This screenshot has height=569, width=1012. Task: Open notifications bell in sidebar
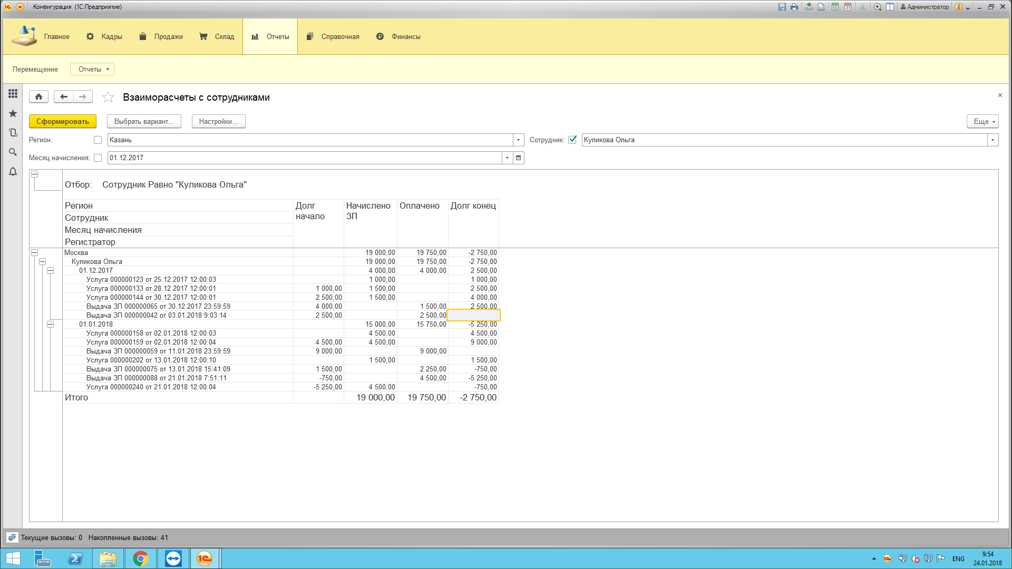(x=13, y=172)
